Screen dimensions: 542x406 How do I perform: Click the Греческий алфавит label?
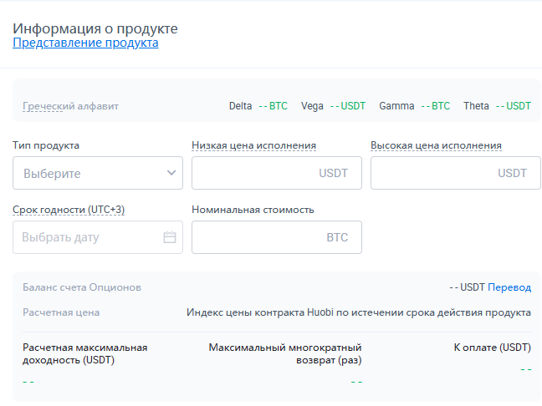pos(70,106)
